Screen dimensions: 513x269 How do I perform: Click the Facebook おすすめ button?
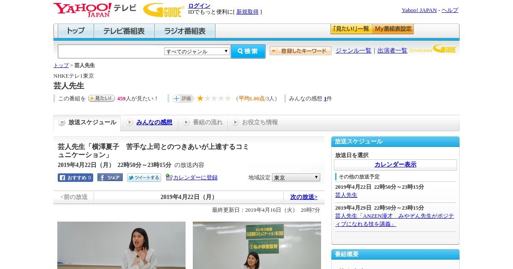coord(75,178)
